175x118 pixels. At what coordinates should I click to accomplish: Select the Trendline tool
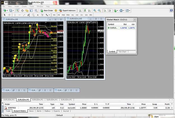coord(24,15)
